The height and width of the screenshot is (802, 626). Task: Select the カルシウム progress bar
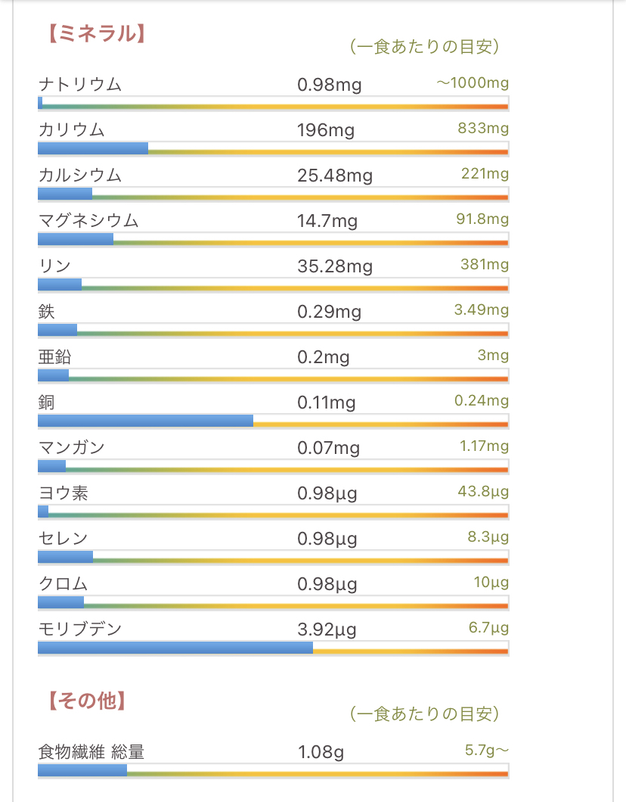(273, 194)
